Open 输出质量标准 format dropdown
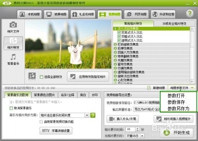This screenshot has height=141, width=198. click(x=147, y=109)
